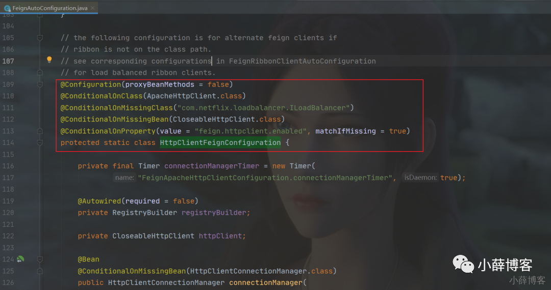Click the "com.netflix.loadbalancer.ILoadBalancer" string

pyautogui.click(x=263, y=107)
